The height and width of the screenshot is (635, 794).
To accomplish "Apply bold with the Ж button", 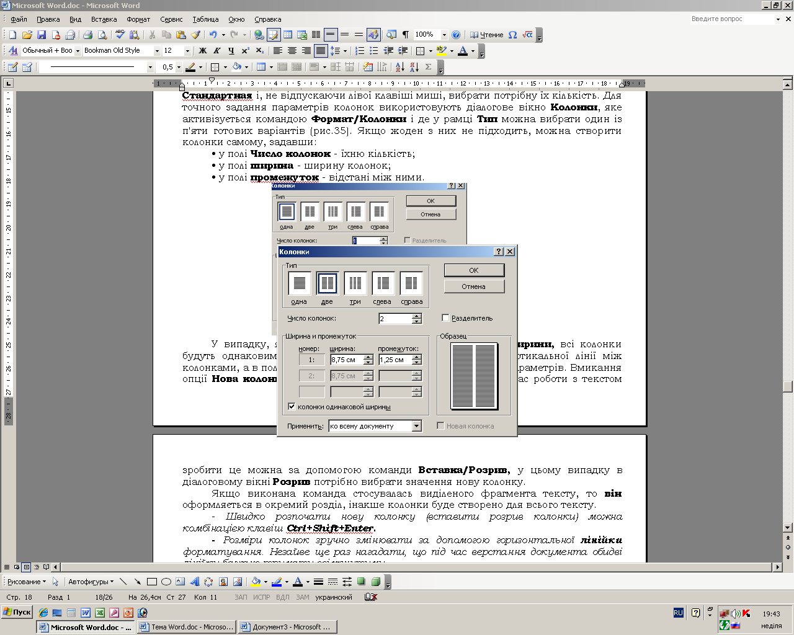I will 202,51.
